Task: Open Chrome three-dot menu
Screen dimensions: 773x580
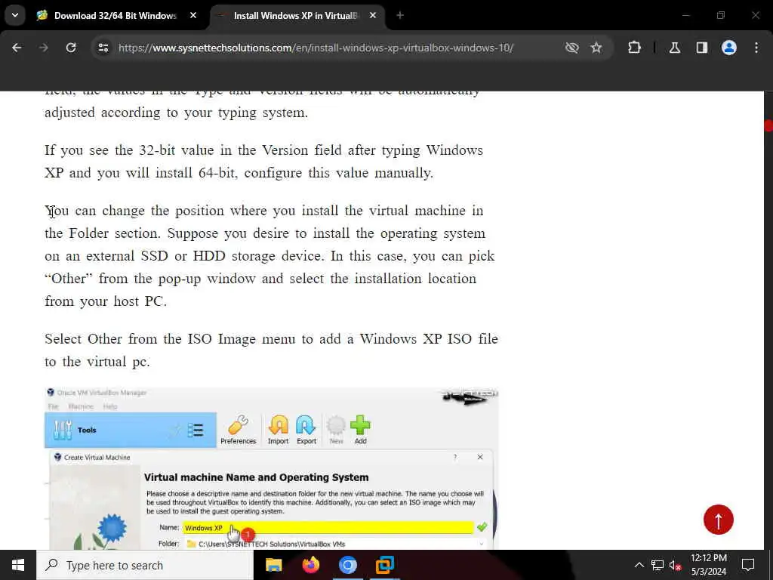Action: tap(756, 48)
